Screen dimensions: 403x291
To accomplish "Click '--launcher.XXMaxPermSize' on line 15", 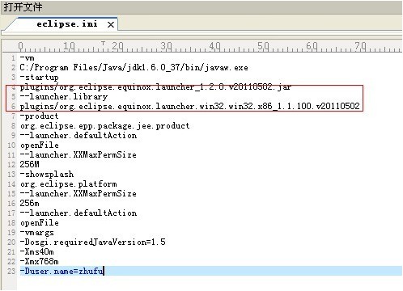I will point(78,193).
